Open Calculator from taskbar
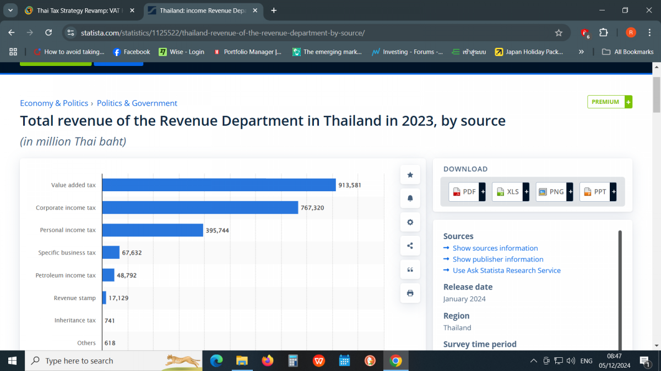 [x=293, y=361]
